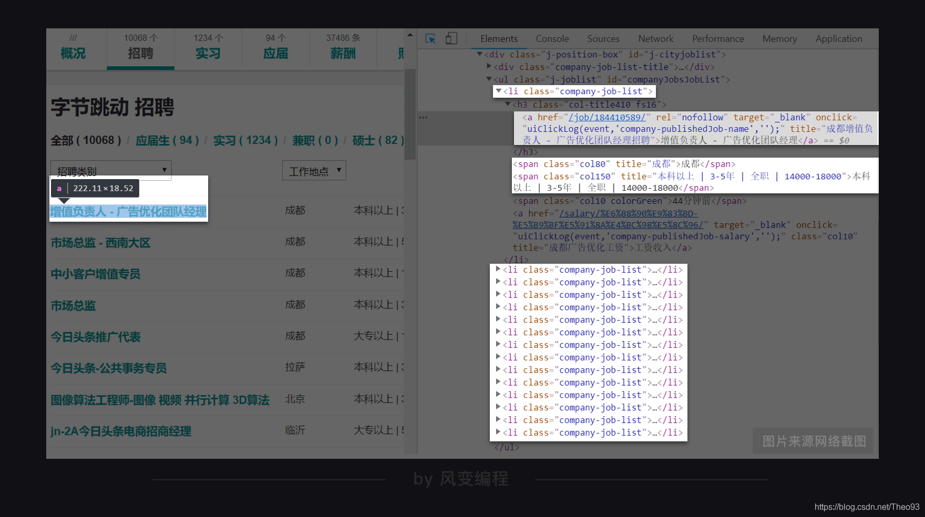Open job 中小客户增值专员
This screenshot has height=517, width=925.
[x=96, y=274]
